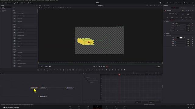Go to first frame in transport controls
Viewport: 195px width, 109px height.
(x=94, y=67)
